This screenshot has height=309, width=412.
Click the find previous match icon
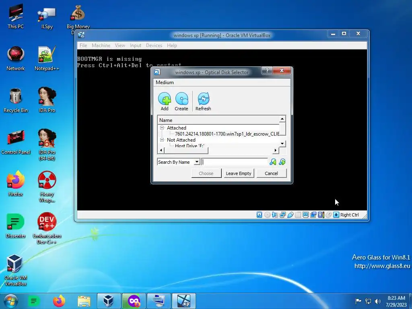[x=273, y=162]
